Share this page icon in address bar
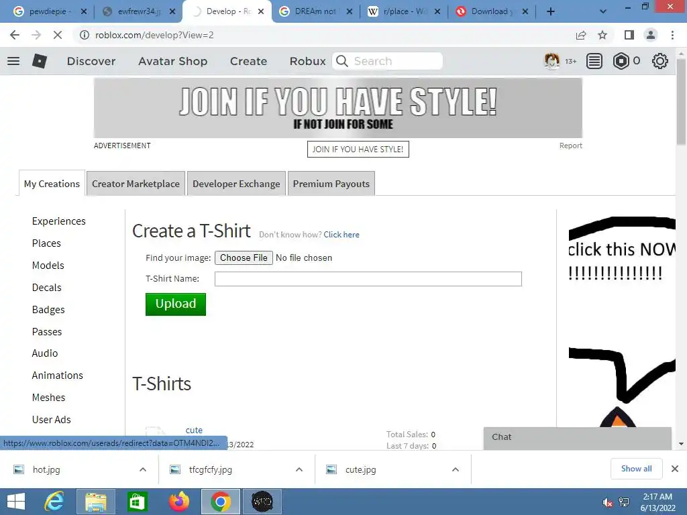Screen dimensions: 687x515 pos(581,35)
